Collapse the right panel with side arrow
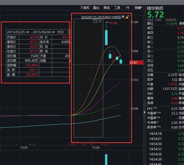The height and width of the screenshot is (165, 184). tap(145, 112)
